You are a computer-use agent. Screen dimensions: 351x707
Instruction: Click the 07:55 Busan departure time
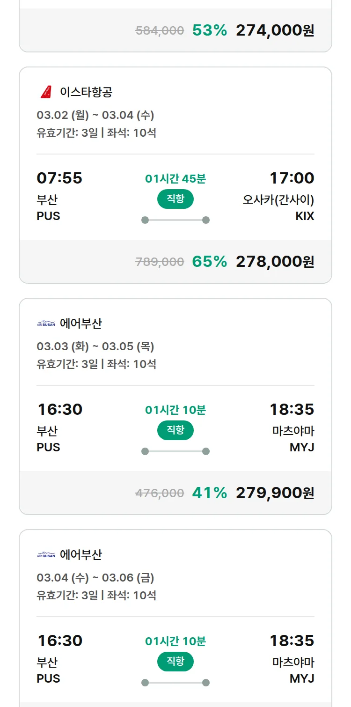pos(59,178)
